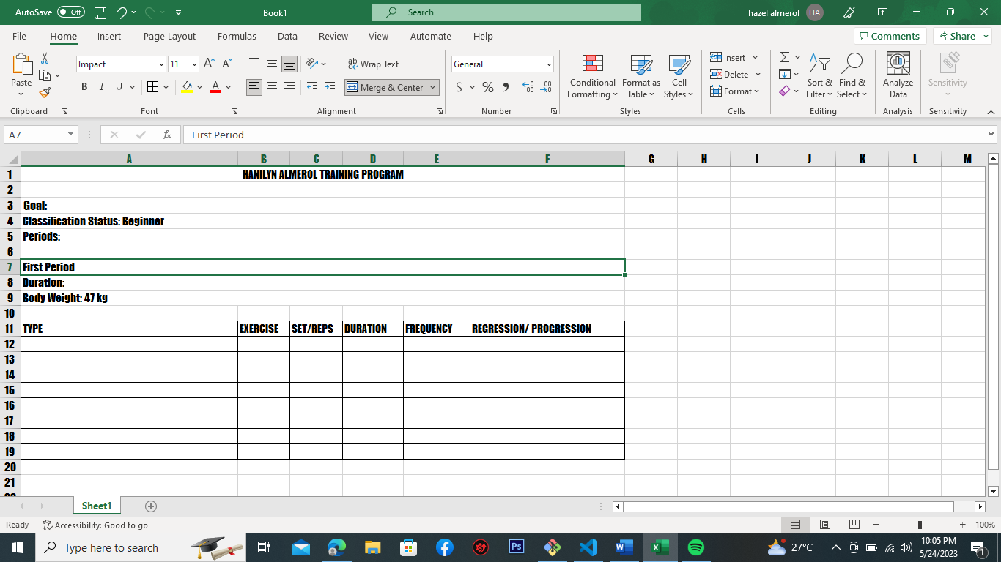Increase indent in Alignment group

coord(330,87)
